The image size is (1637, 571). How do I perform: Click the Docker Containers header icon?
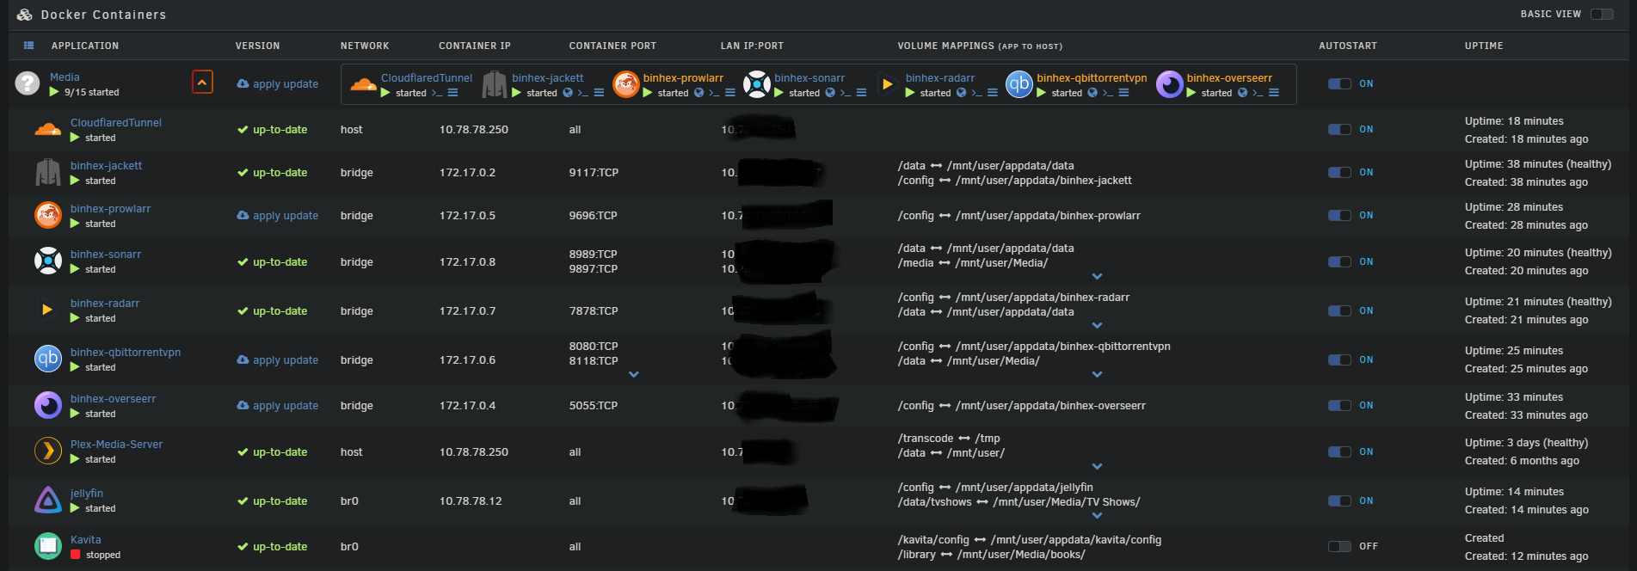[25, 15]
